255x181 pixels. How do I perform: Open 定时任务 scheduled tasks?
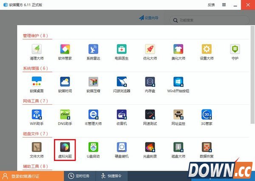(80, 176)
